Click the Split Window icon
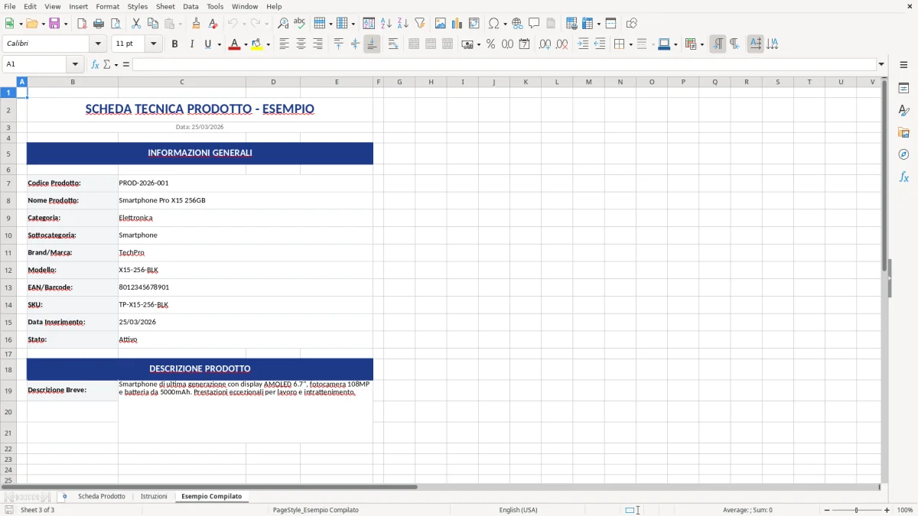The image size is (918, 516). [x=610, y=24]
